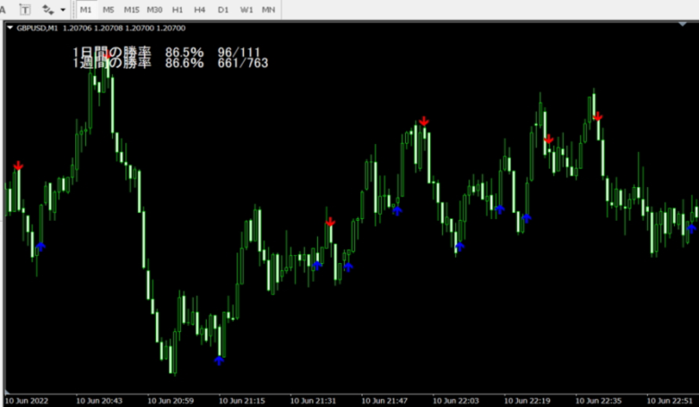Click the chart shift triangle marker
Viewport: 699px width, 407px height.
click(683, 24)
